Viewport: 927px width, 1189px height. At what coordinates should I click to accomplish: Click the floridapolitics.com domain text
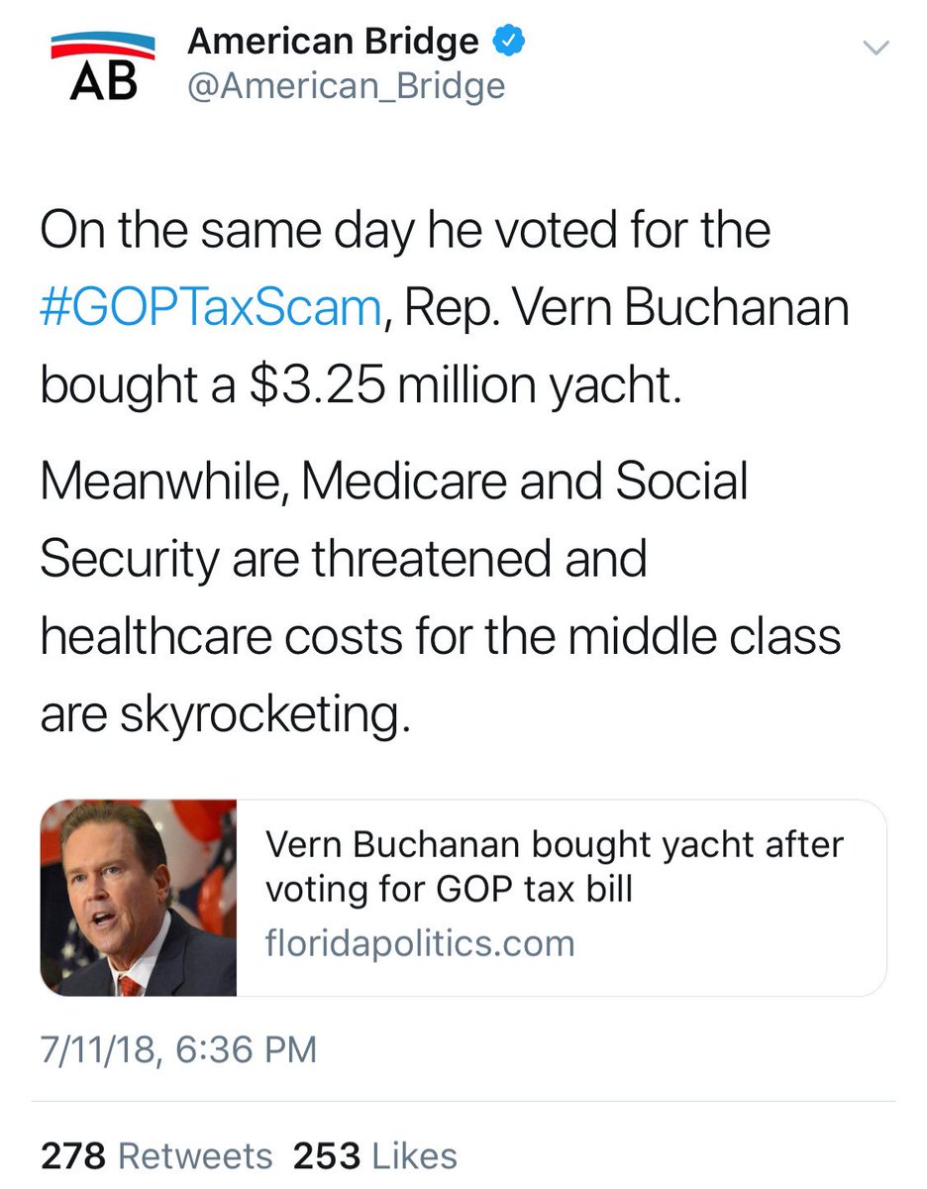pos(420,942)
